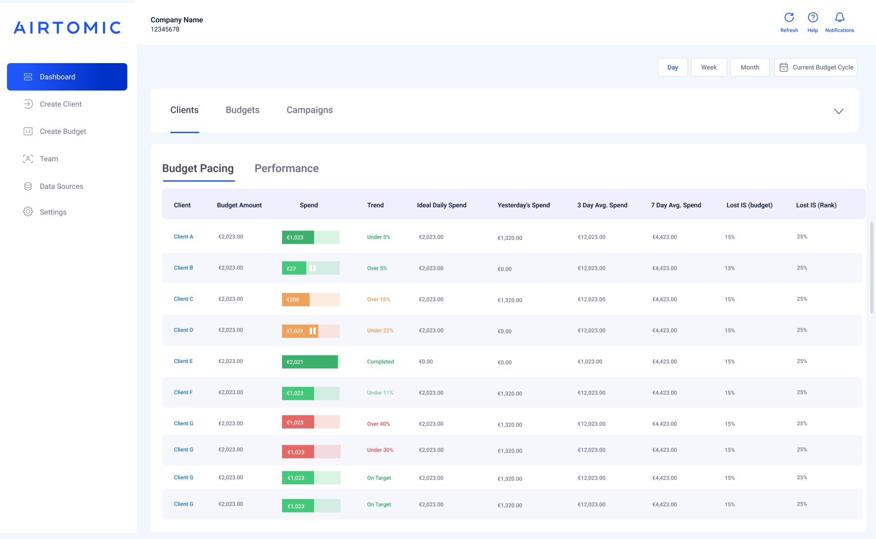Select the Day view toggle

[672, 68]
